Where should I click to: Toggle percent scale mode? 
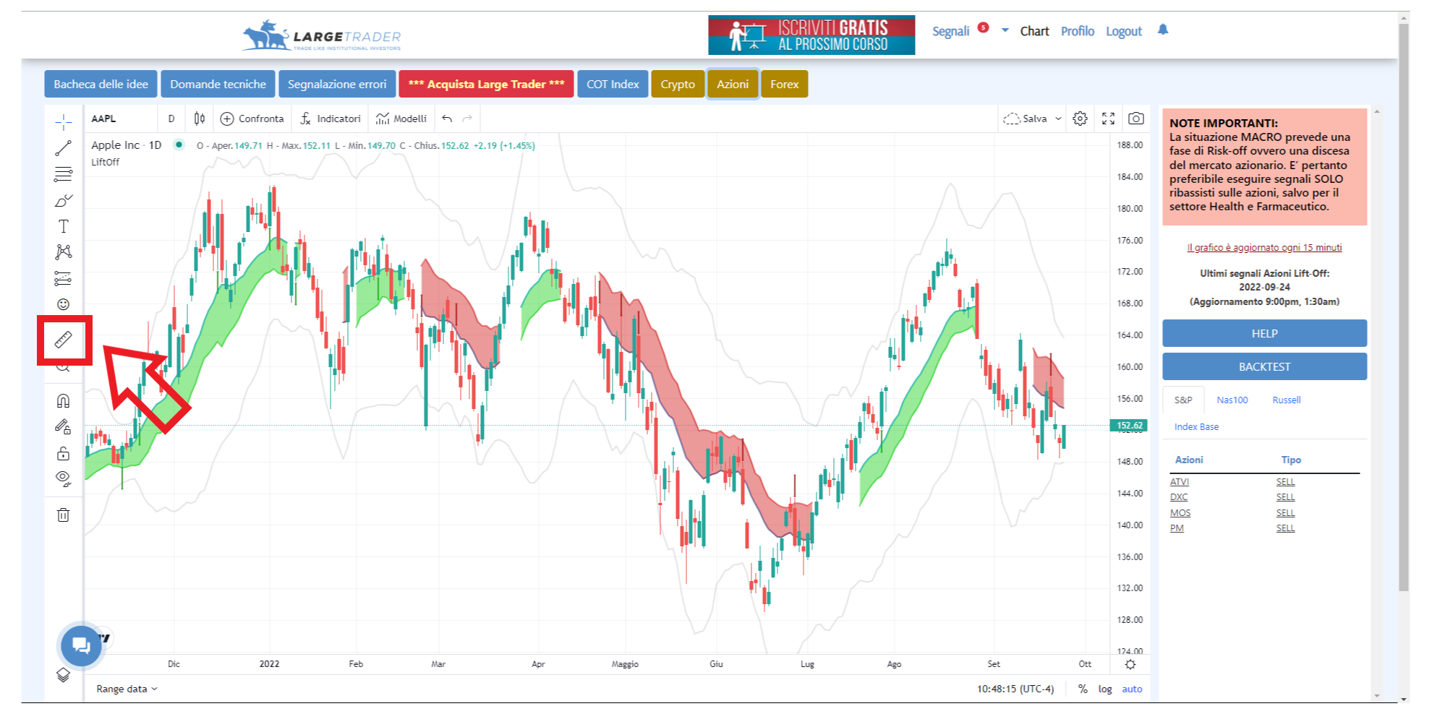pyautogui.click(x=1083, y=689)
